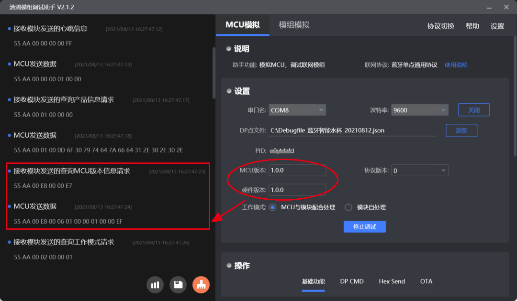Minimize the Tuya debug assistant window

pos(489,7)
